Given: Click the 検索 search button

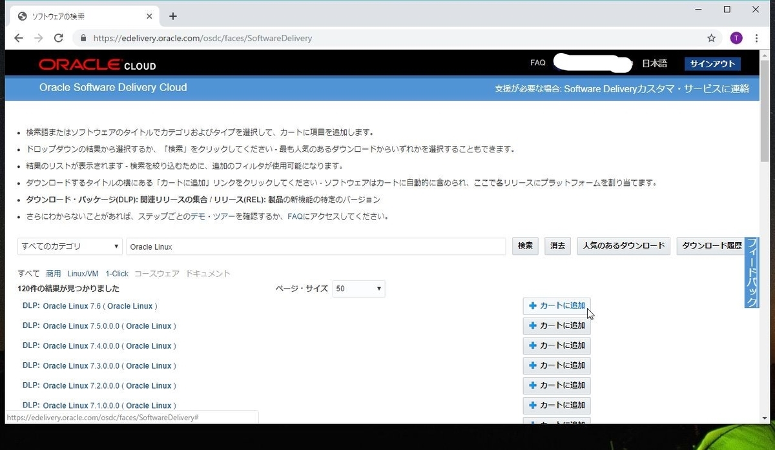Looking at the screenshot, I should (x=525, y=246).
